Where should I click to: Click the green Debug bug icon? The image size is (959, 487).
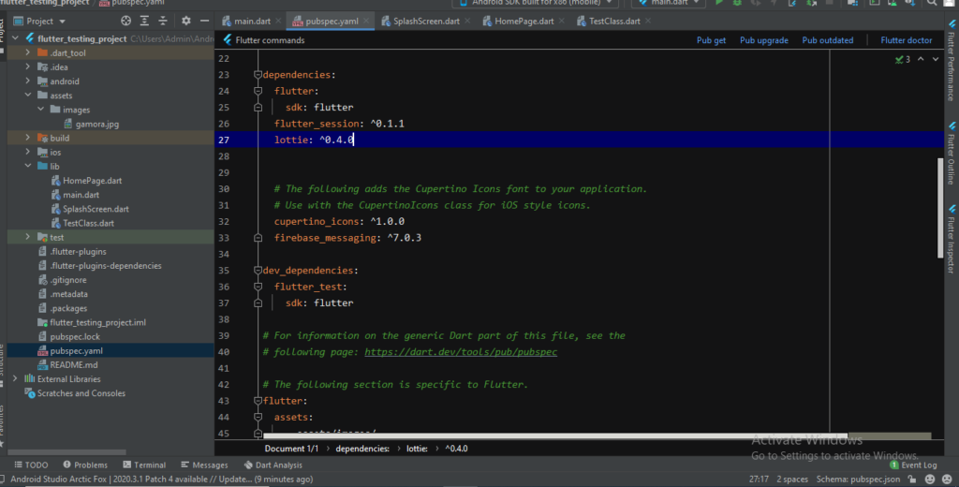[738, 3]
